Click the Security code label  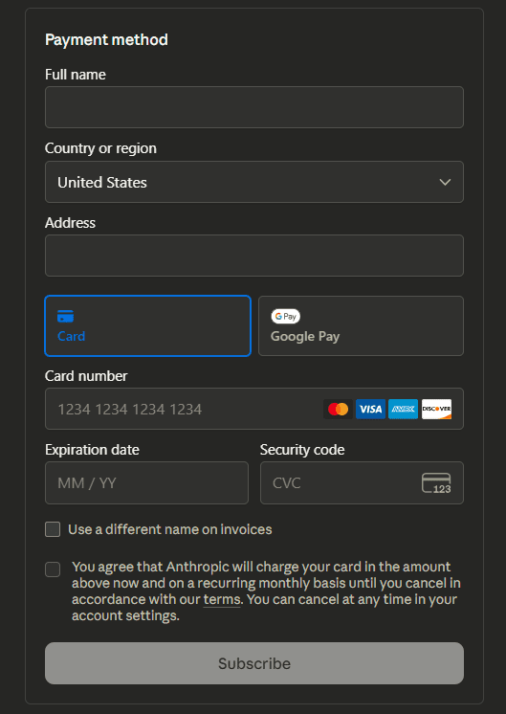click(x=302, y=450)
